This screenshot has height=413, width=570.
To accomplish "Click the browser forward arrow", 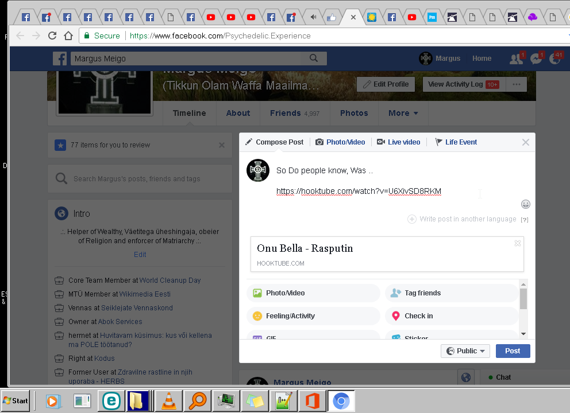I will click(36, 36).
